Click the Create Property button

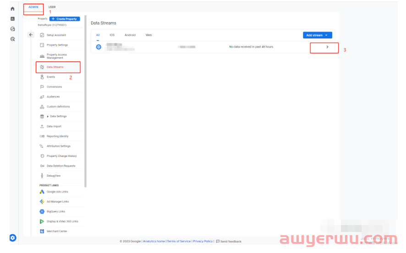click(65, 19)
